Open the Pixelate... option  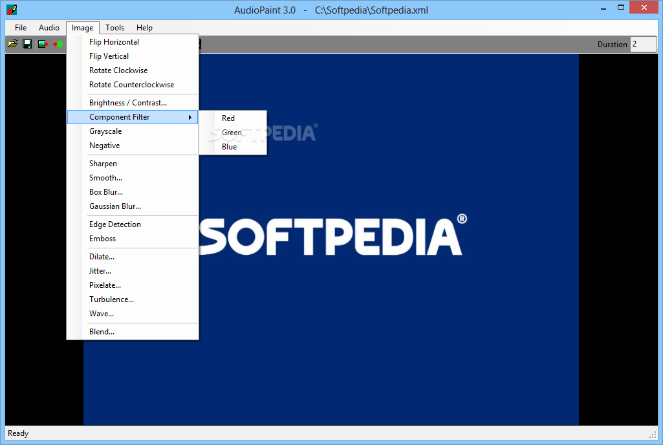pyautogui.click(x=133, y=285)
